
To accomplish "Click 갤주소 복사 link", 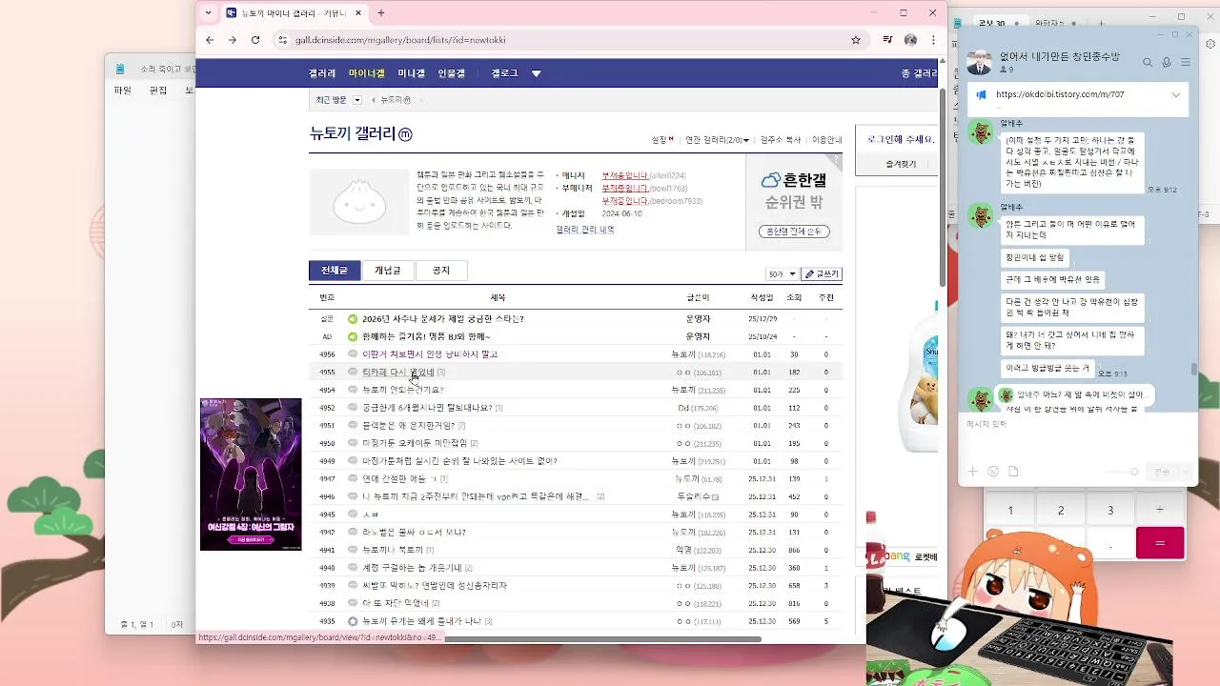I will point(781,140).
